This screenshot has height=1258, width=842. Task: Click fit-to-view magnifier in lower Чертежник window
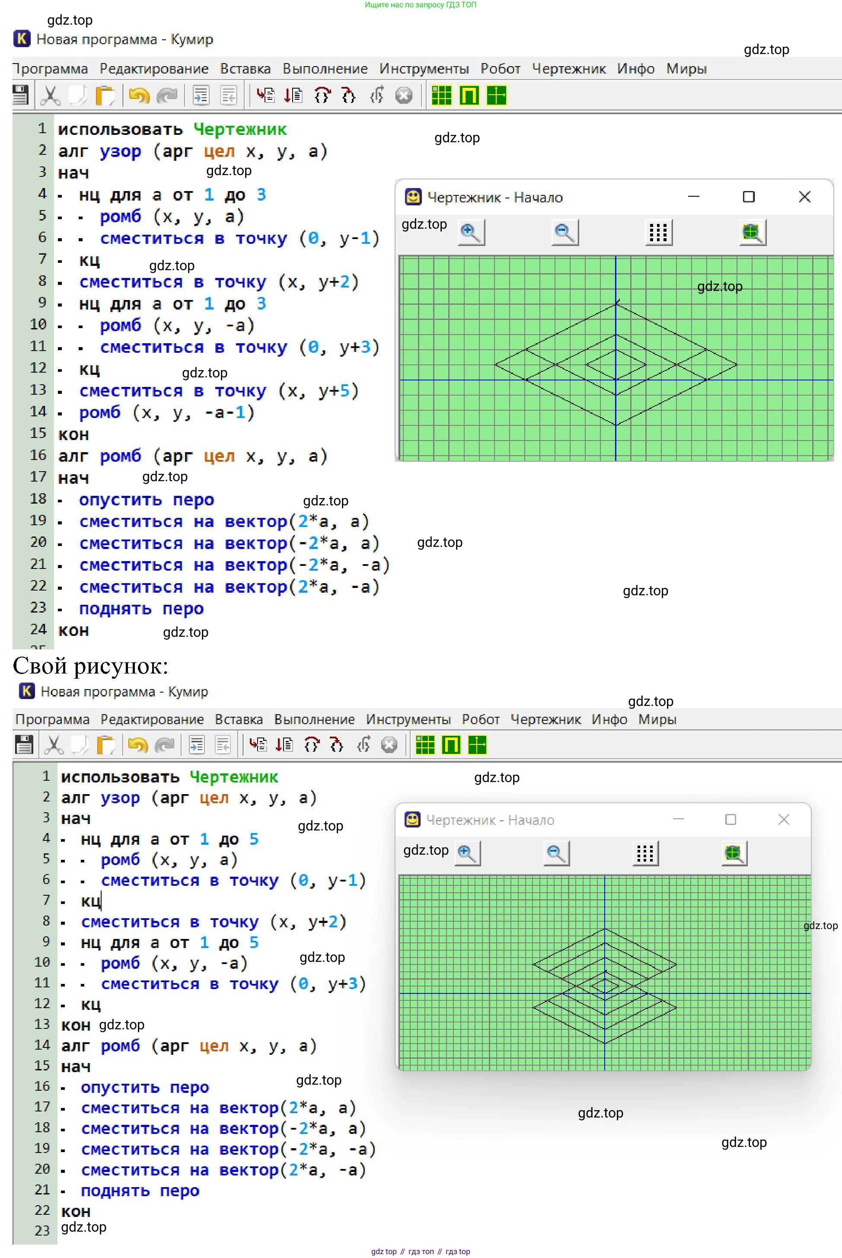734,853
